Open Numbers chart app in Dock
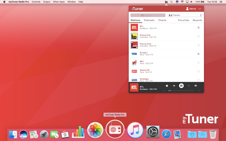 (x=78, y=132)
